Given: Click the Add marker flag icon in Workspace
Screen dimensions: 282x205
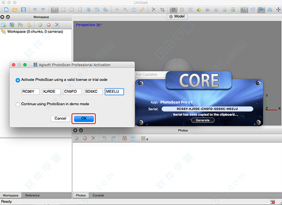Looking at the screenshot, I should 21,25.
